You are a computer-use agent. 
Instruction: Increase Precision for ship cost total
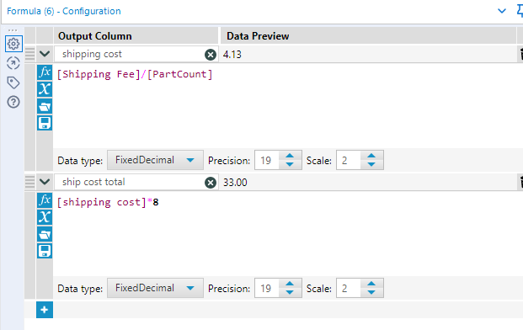(x=290, y=284)
